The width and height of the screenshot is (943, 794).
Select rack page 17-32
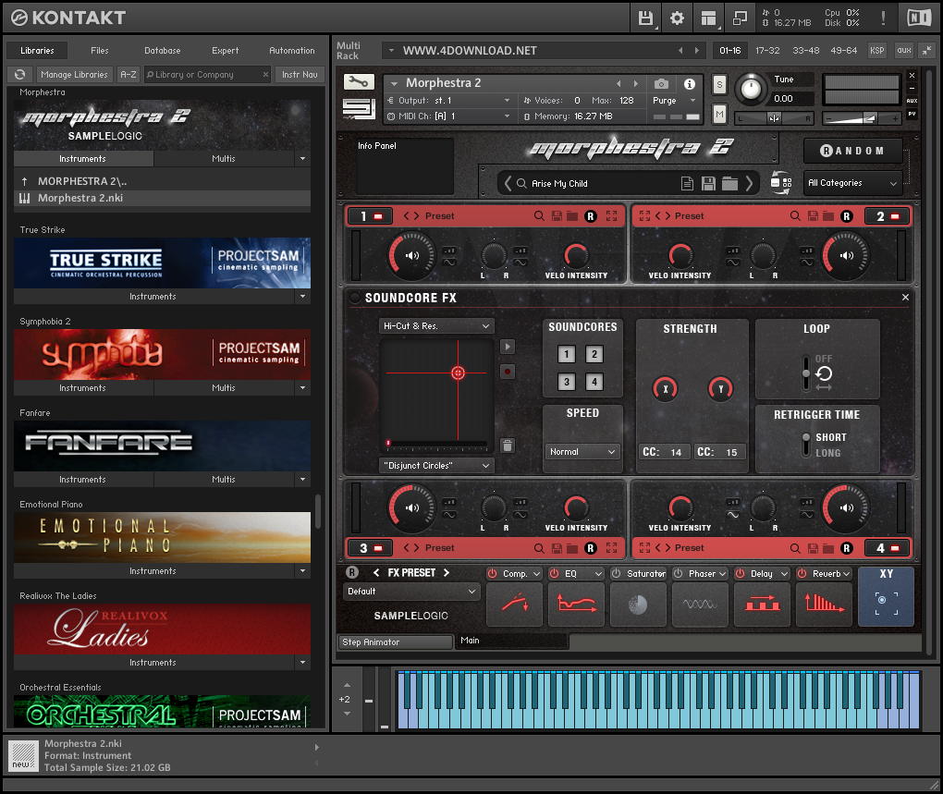[767, 51]
